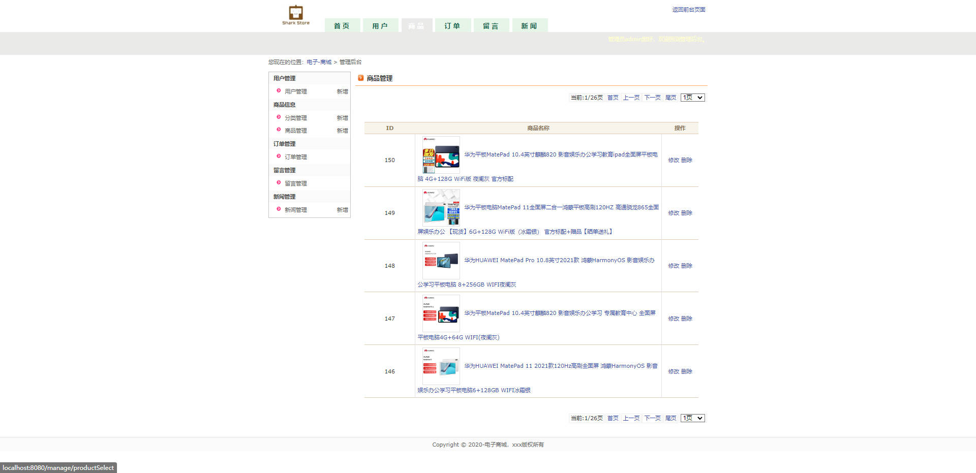The width and height of the screenshot is (976, 473).
Task: Click 删除 for product 148
Action: (687, 266)
